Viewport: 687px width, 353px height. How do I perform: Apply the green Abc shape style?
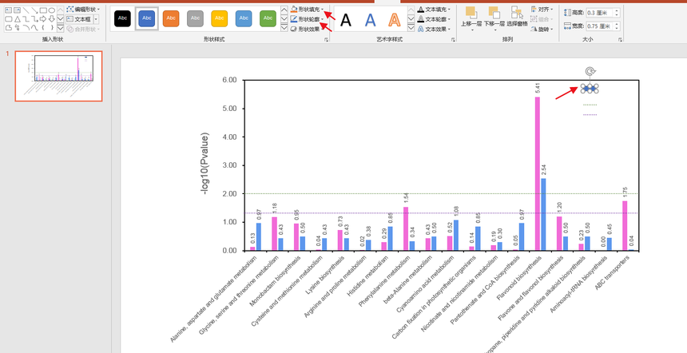[x=268, y=18]
